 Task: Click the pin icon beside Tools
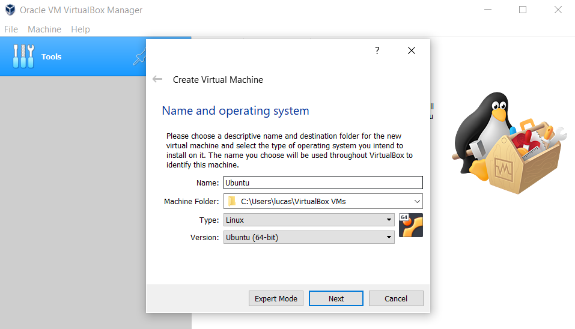point(140,58)
